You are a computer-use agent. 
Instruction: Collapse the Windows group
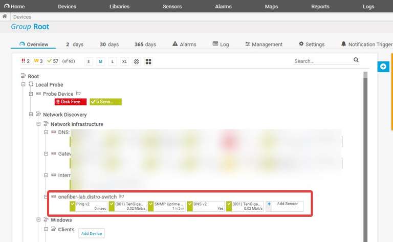click(38, 219)
